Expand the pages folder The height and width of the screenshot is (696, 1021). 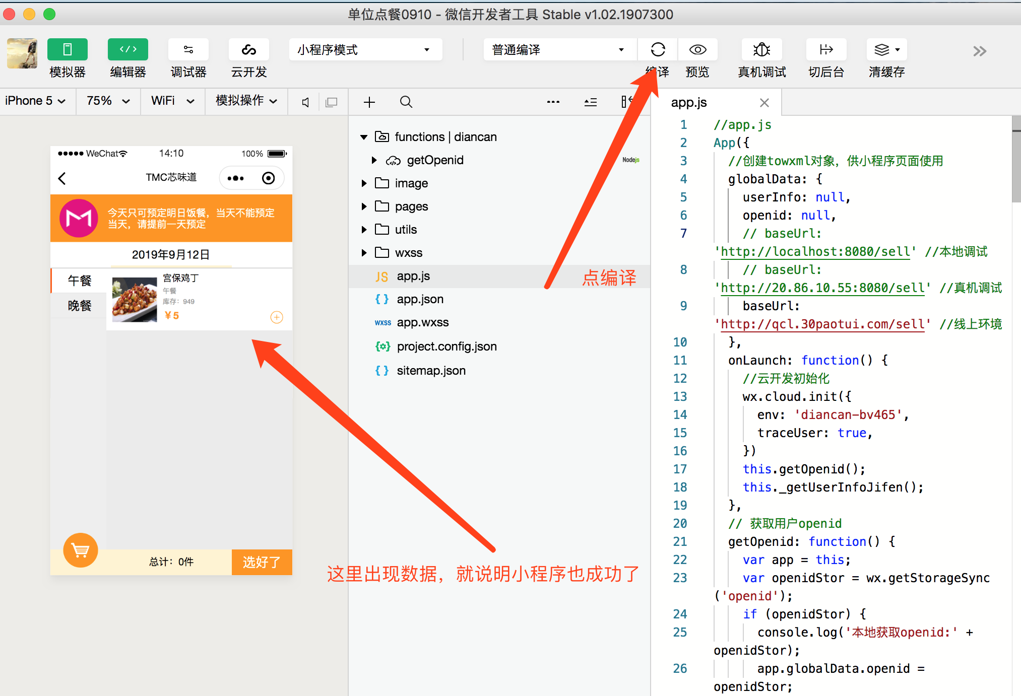(364, 206)
